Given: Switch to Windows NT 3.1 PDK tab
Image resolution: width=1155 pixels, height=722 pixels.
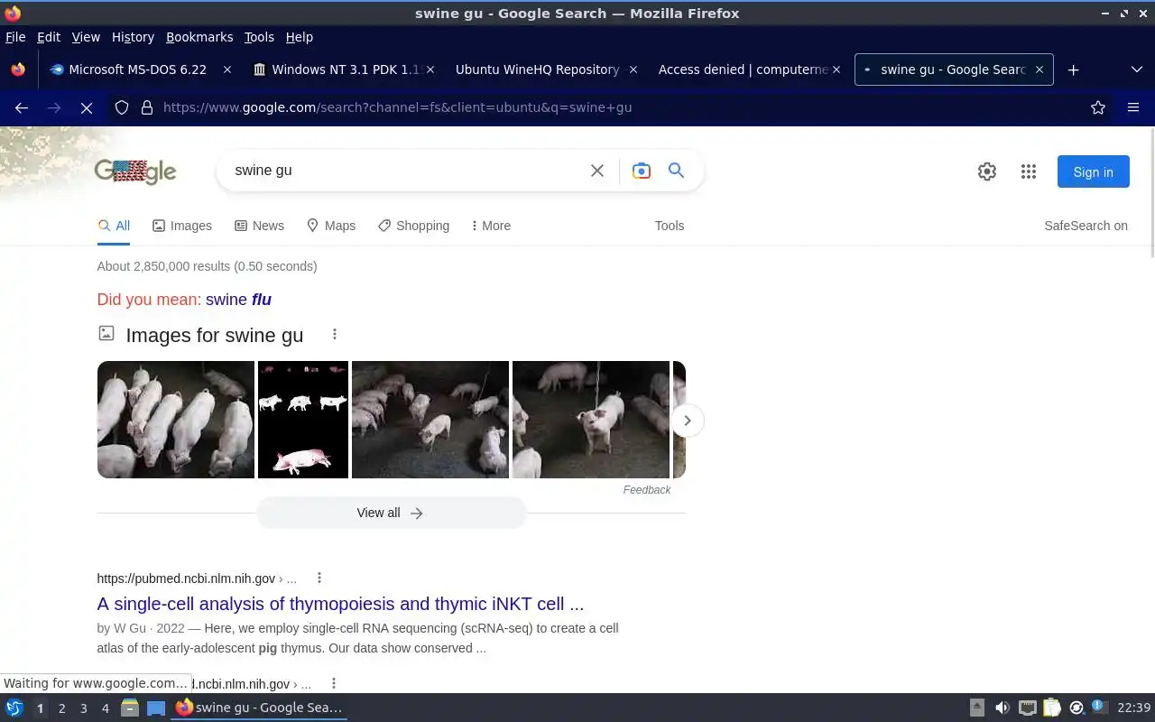Looking at the screenshot, I should coord(344,69).
